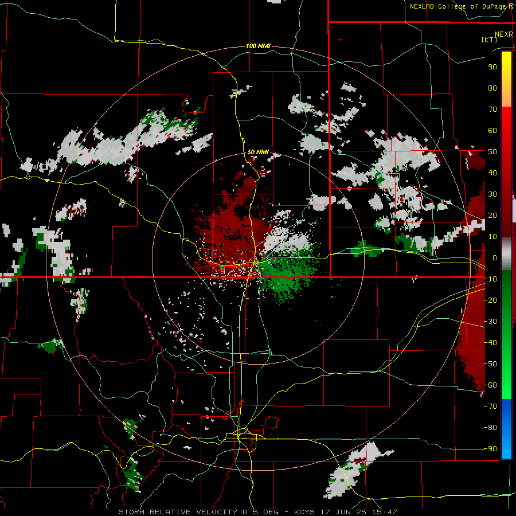516x516 pixels.
Task: Select the -90 knot scale label
Action: point(490,449)
